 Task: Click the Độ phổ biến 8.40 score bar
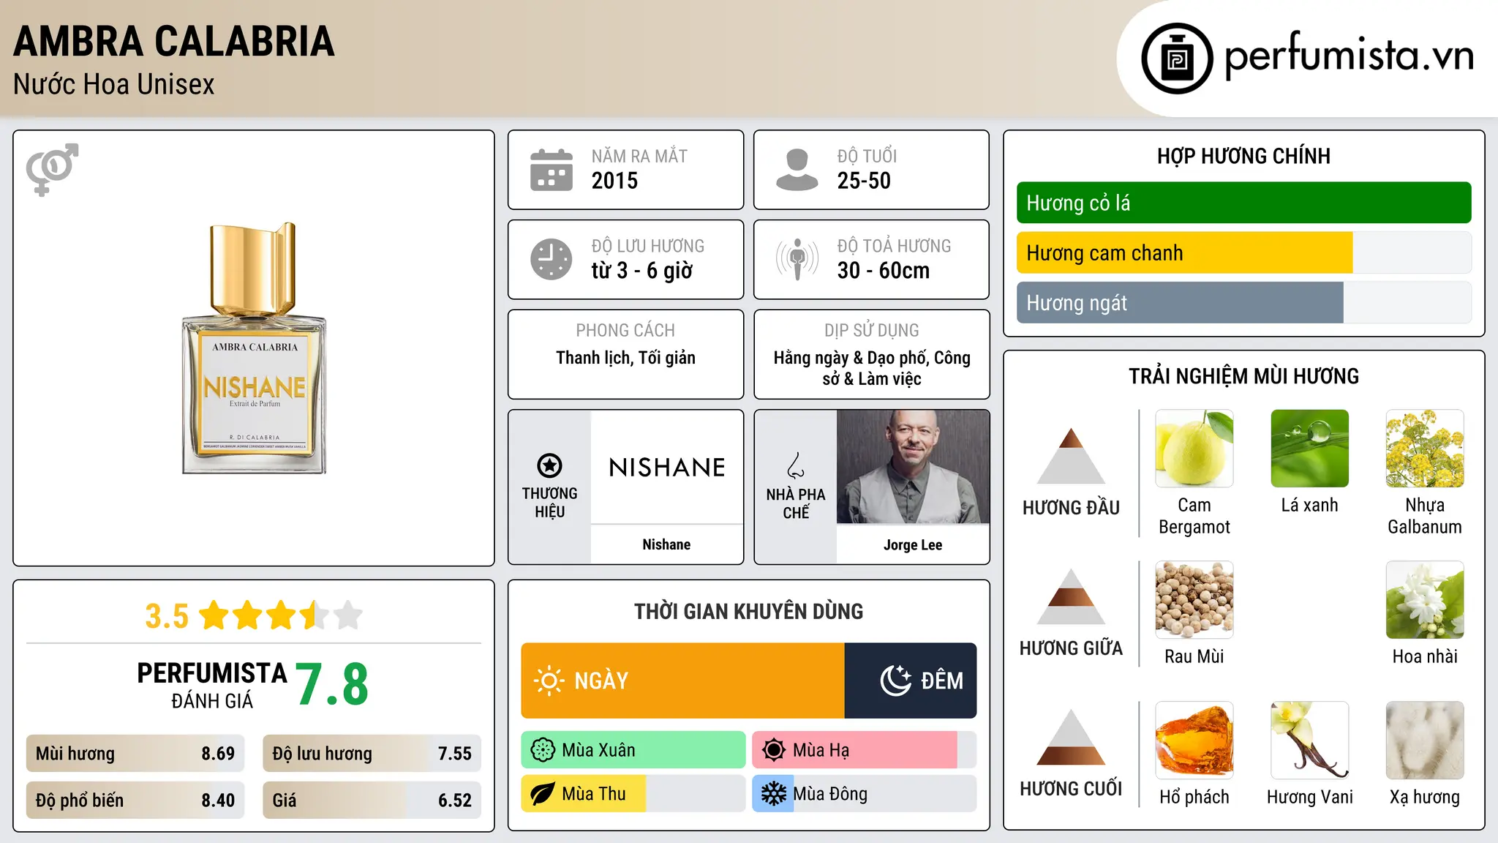coord(135,800)
